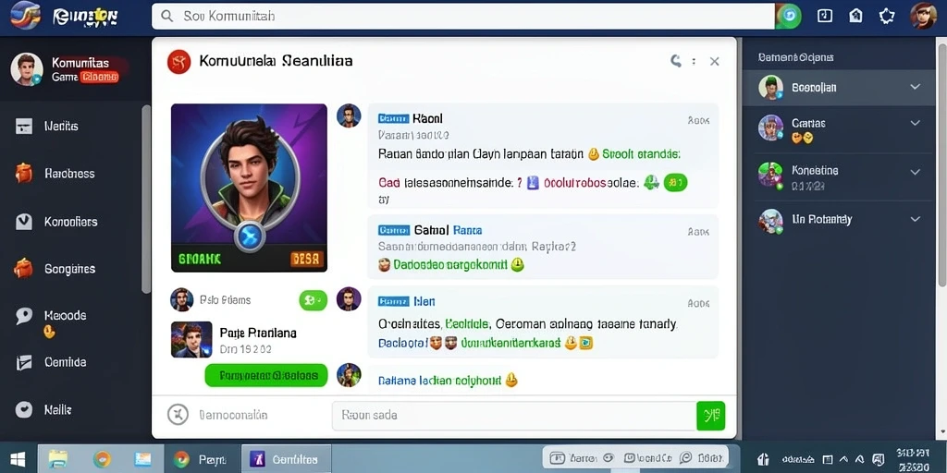The height and width of the screenshot is (473, 947).
Task: Open Keoode in left sidebar
Action: [x=66, y=316]
